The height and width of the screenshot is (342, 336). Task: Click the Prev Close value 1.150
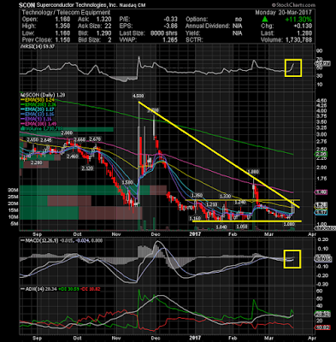click(63, 40)
